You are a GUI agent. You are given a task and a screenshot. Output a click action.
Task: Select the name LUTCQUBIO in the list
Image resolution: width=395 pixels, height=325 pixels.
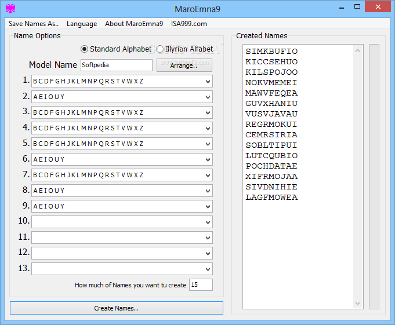[x=271, y=156]
